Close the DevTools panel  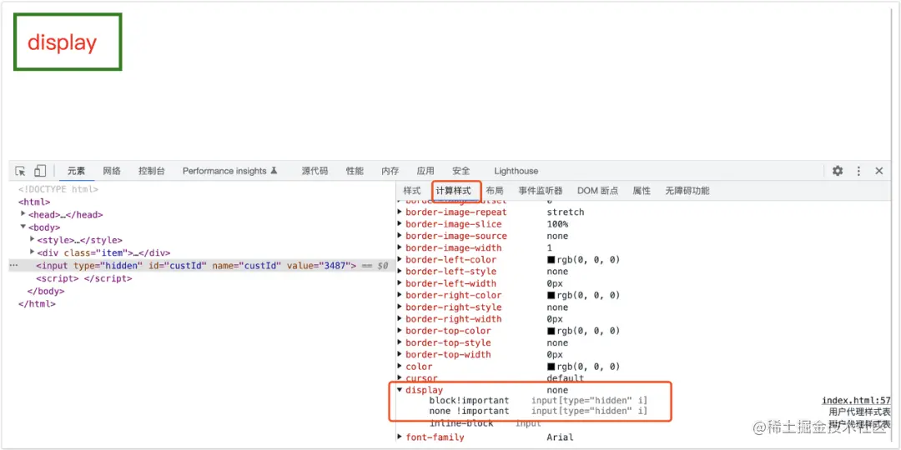click(879, 171)
